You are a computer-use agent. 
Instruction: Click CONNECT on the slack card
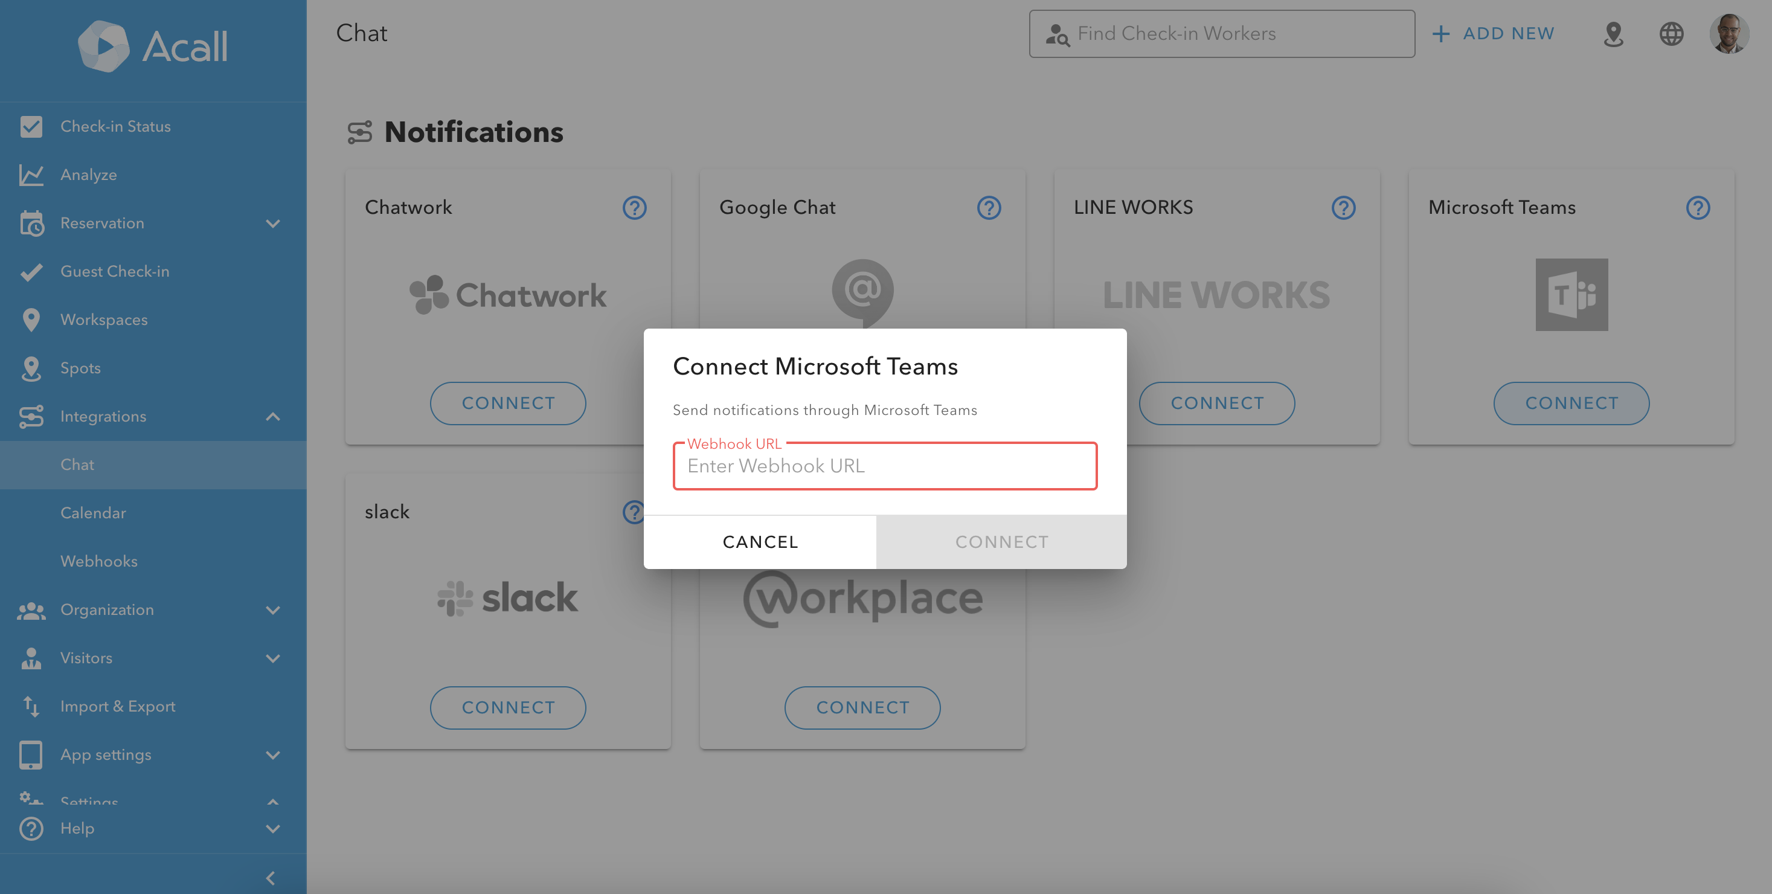[509, 707]
